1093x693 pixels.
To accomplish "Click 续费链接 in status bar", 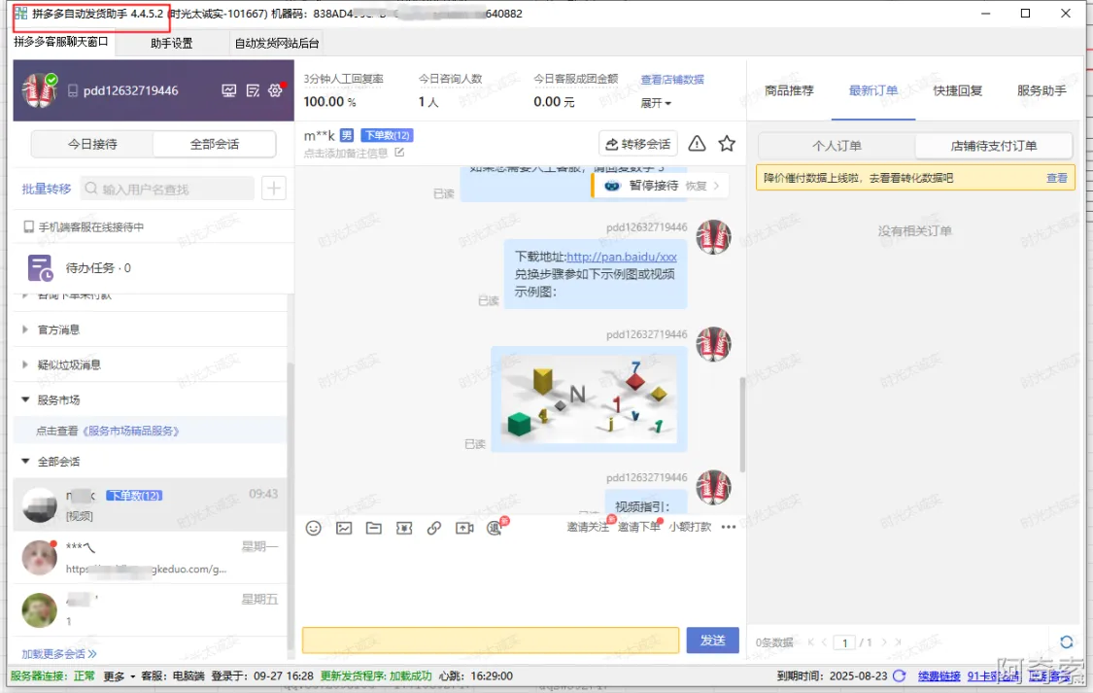I will pos(939,676).
